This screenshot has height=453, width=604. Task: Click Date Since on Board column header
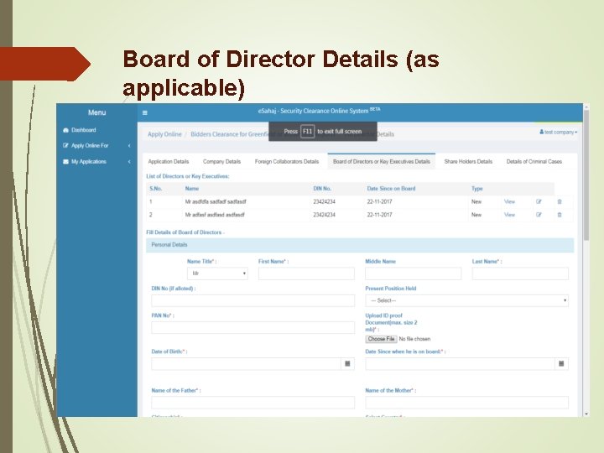click(x=391, y=189)
